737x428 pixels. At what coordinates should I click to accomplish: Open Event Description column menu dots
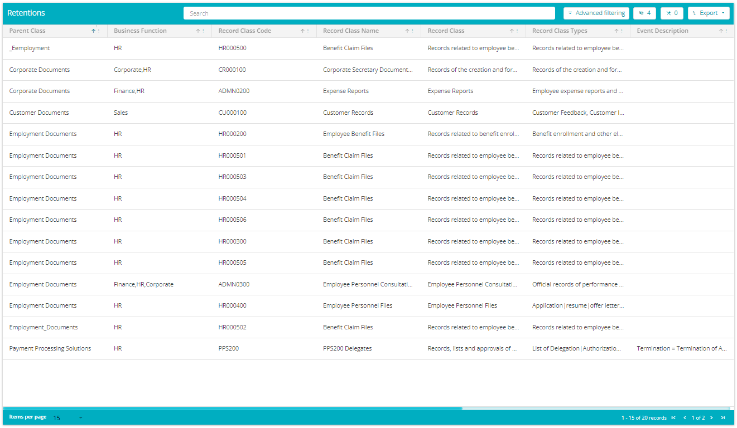tap(726, 31)
